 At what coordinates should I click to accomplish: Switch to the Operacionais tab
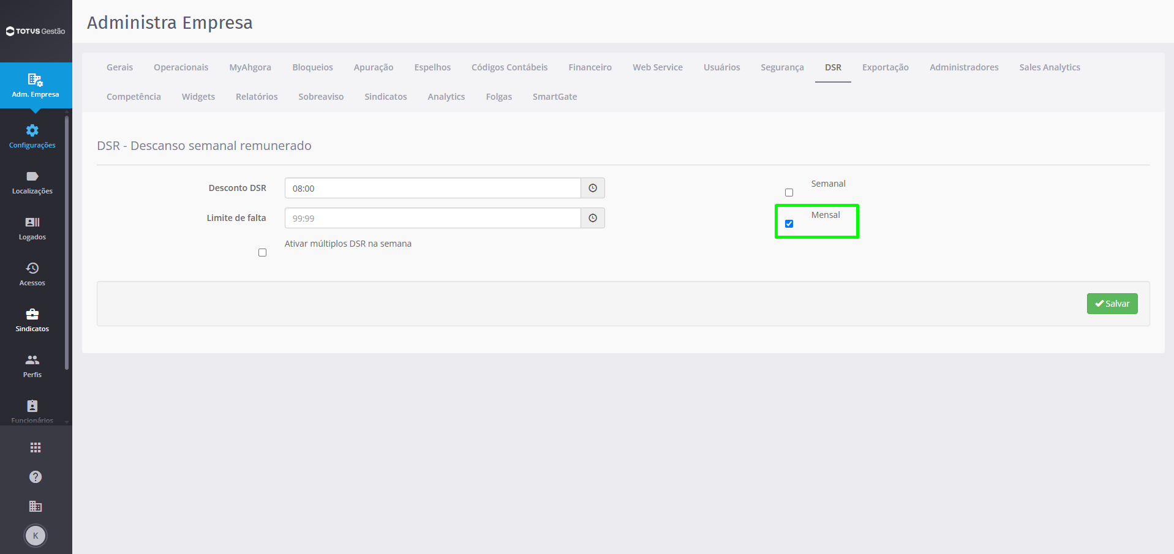[x=181, y=67]
